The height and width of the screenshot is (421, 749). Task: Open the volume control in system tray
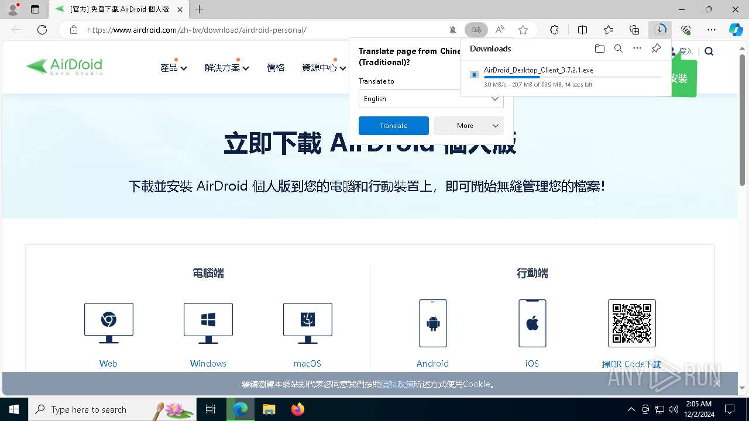click(674, 409)
